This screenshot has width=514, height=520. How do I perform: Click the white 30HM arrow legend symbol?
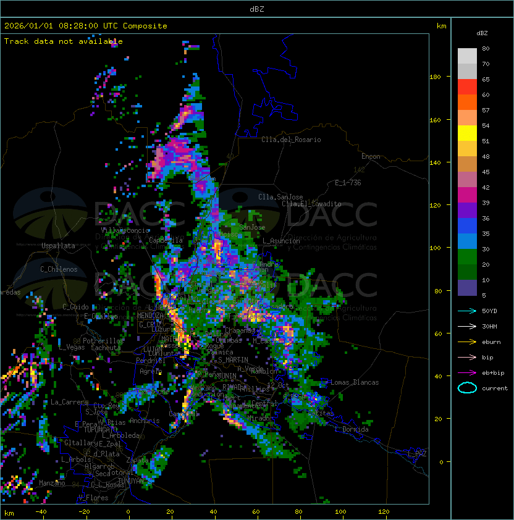467,326
